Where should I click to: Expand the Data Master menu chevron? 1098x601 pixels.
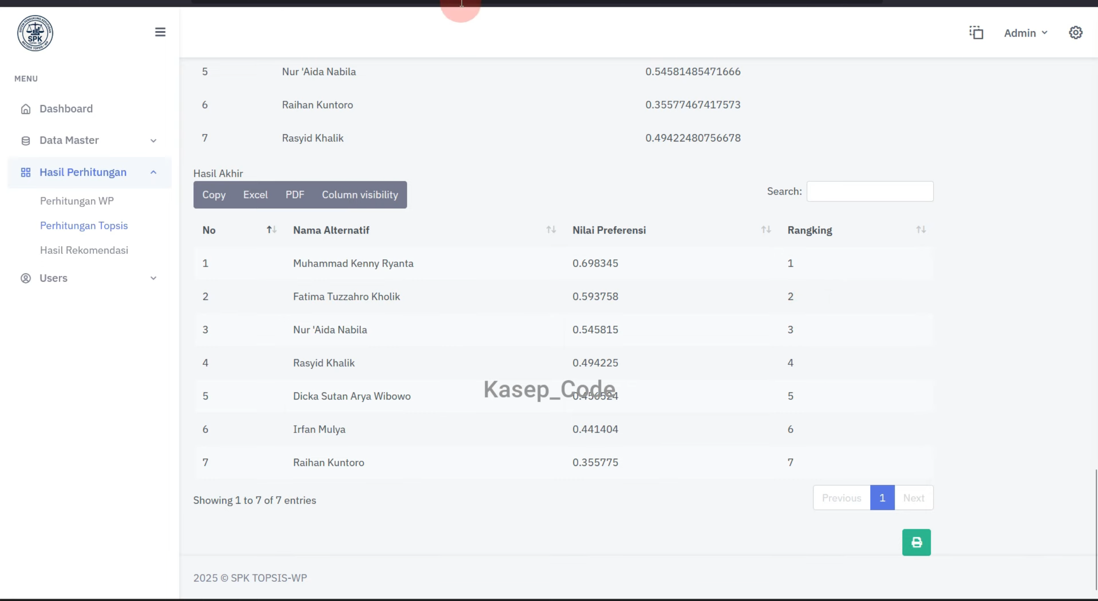click(x=153, y=141)
